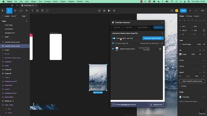Viewport: 207px width, 116px height.
Task: Select the Text tool
Action: pos(32,11)
